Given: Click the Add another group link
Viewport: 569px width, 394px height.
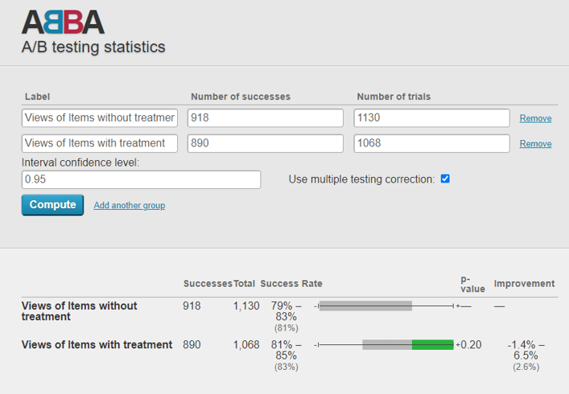Looking at the screenshot, I should pos(129,205).
